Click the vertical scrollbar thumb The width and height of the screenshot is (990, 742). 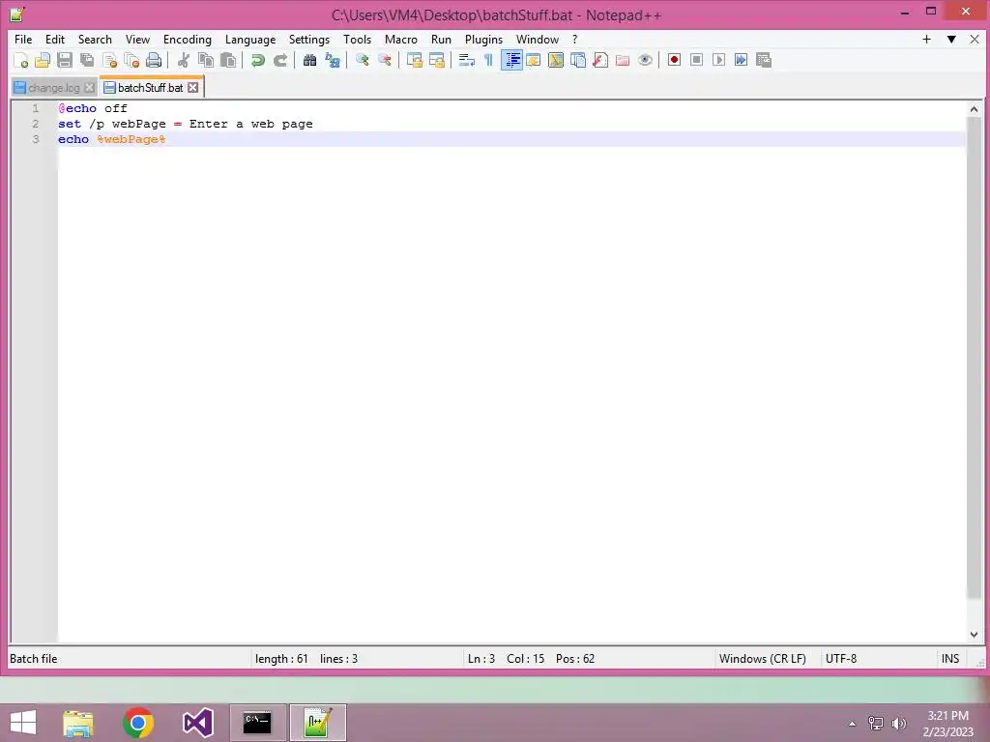pos(974,357)
